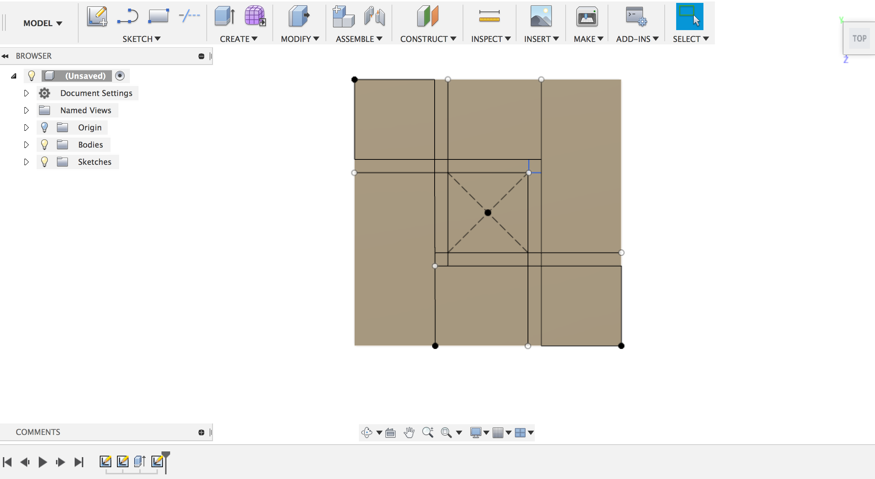Click the Extrude tool icon
The image size is (875, 479).
pos(225,16)
